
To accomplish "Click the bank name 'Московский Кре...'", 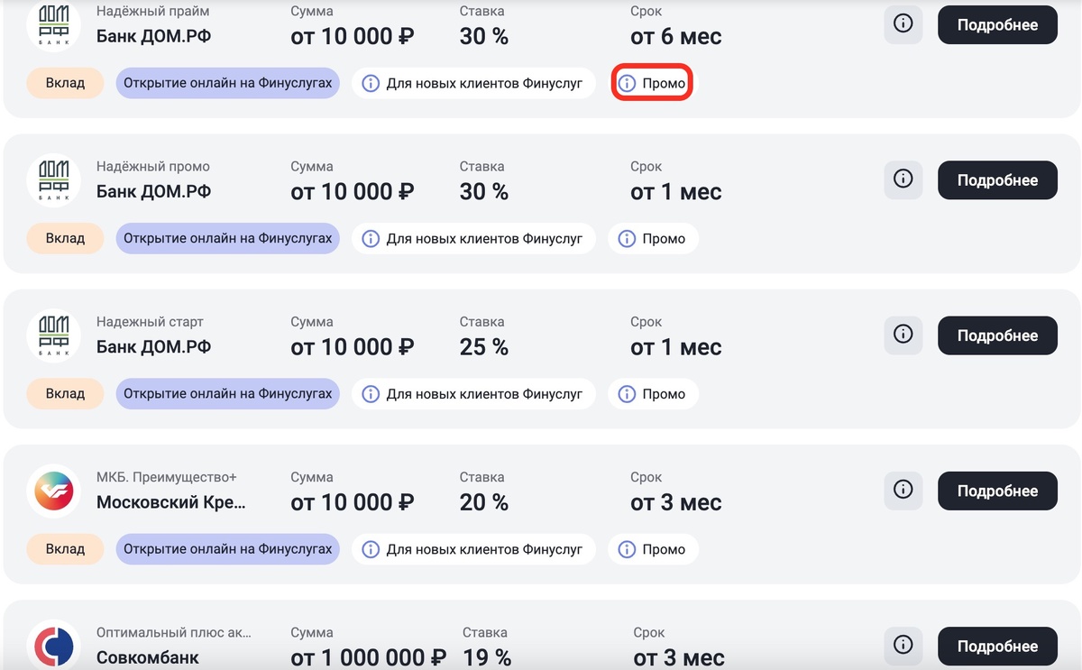I will 170,502.
